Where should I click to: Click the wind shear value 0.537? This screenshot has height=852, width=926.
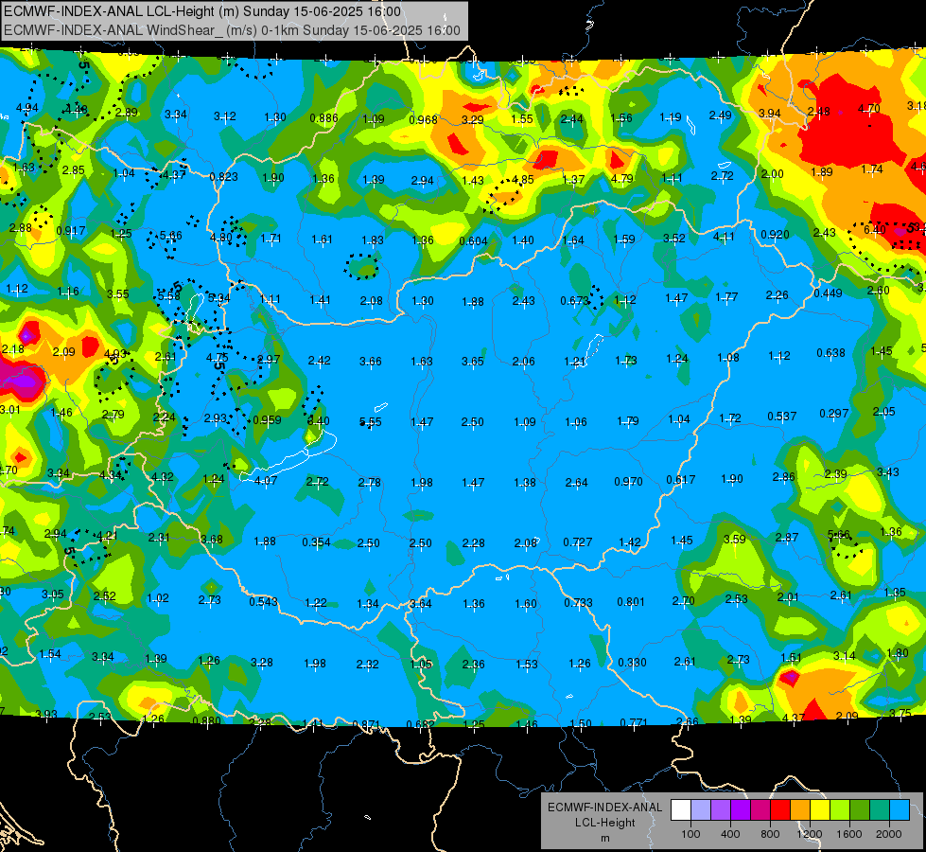pyautogui.click(x=782, y=417)
